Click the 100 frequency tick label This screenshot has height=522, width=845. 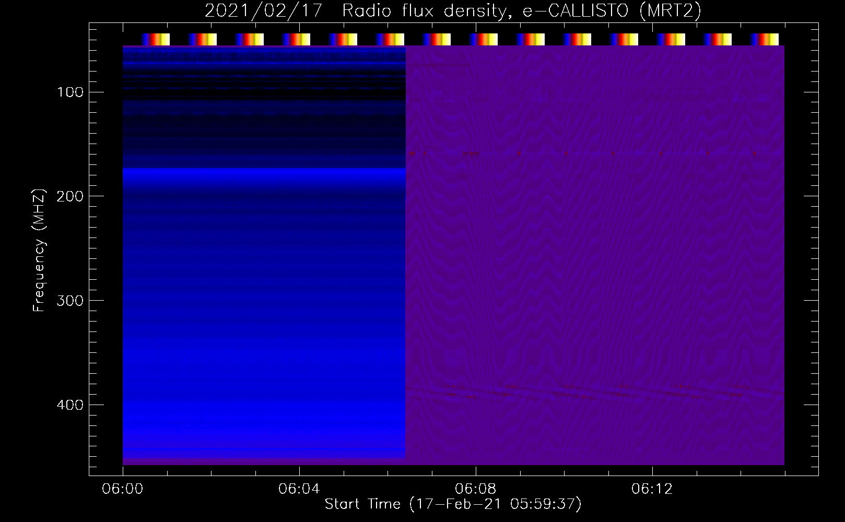(x=71, y=92)
